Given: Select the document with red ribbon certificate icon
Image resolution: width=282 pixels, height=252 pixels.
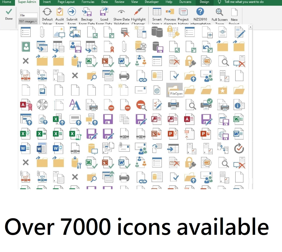Looking at the screenshot, I should [x=109, y=47].
